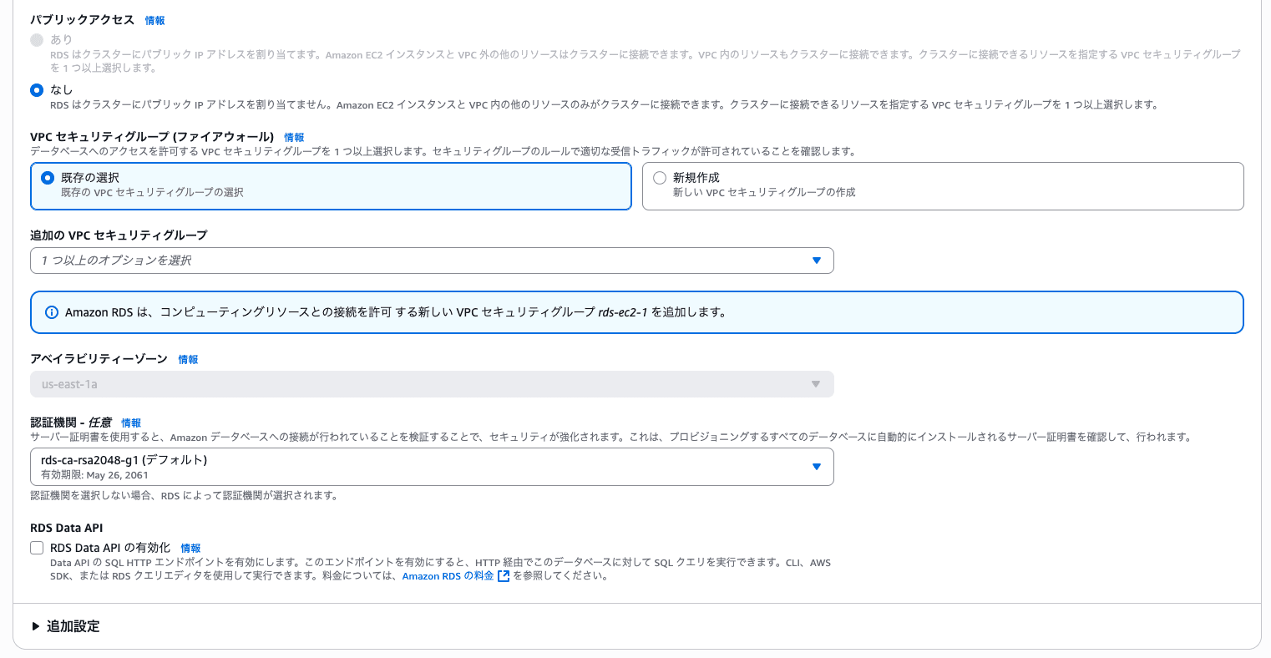
Task: Click the blue caret in 追加の VPC セキュリティグループ field
Action: coord(817,261)
